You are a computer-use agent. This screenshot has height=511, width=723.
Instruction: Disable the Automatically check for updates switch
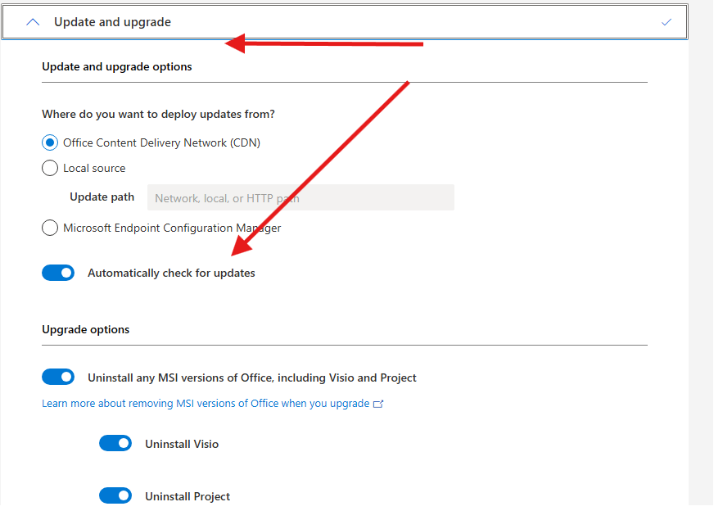pyautogui.click(x=58, y=273)
